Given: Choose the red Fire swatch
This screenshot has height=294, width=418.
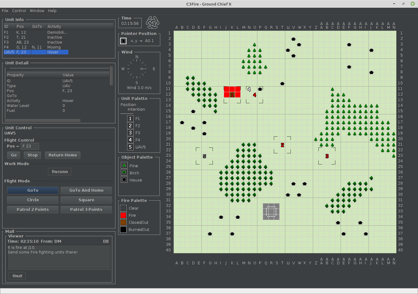Looking at the screenshot, I should tap(123, 215).
